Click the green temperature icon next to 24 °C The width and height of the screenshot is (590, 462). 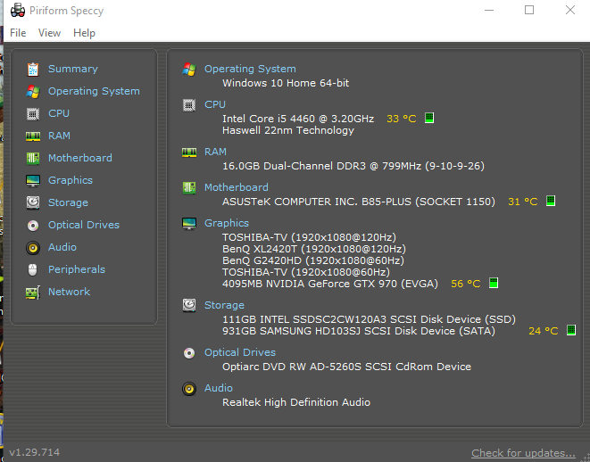pyautogui.click(x=571, y=330)
